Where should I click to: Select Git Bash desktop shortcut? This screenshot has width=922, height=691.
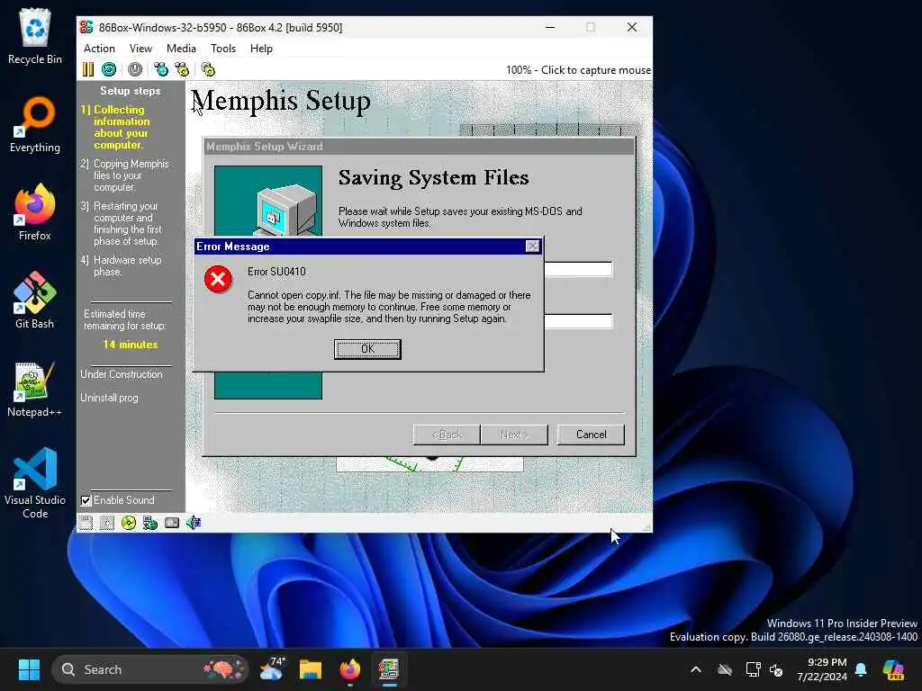click(35, 301)
